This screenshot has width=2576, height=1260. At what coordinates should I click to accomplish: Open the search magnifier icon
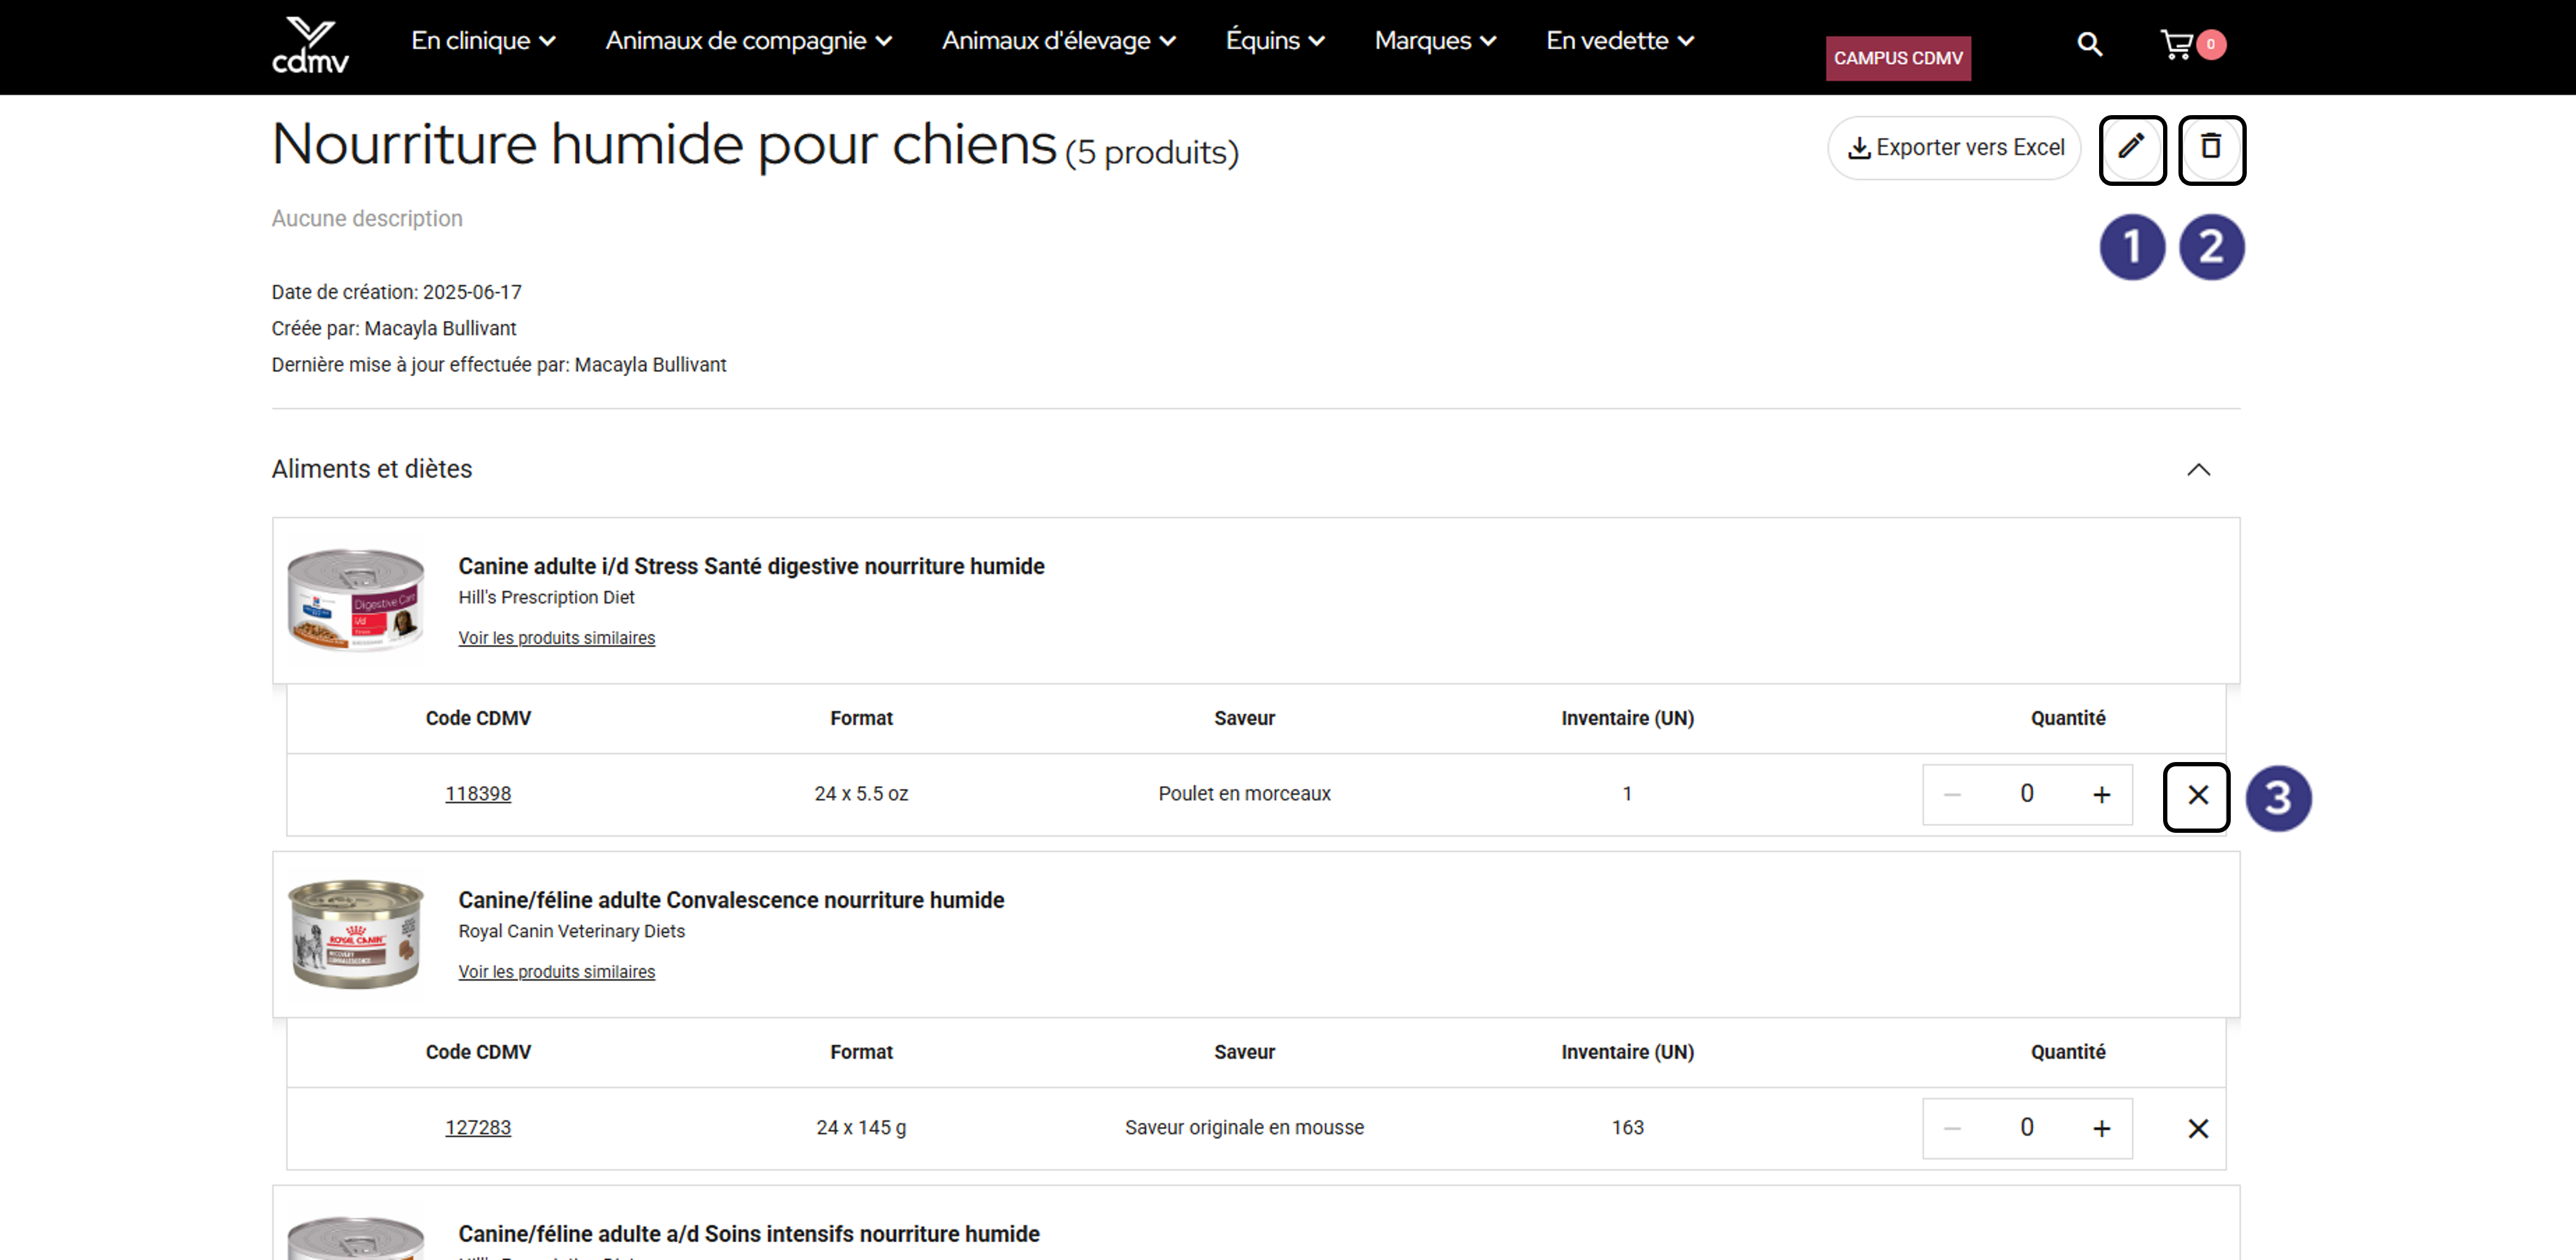[2089, 44]
